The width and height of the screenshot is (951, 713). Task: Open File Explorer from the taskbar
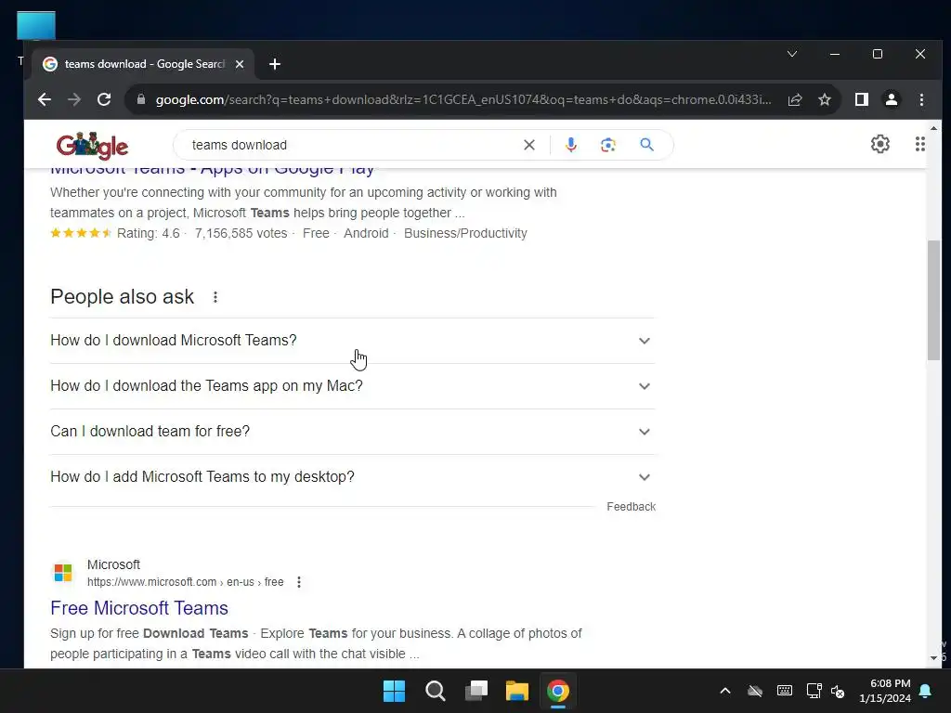pyautogui.click(x=517, y=691)
